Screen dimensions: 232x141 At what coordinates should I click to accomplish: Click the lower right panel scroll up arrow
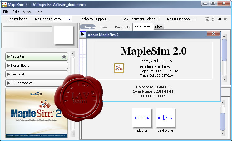pos(223,103)
